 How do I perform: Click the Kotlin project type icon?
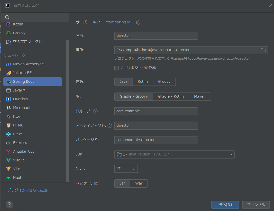click(8, 24)
